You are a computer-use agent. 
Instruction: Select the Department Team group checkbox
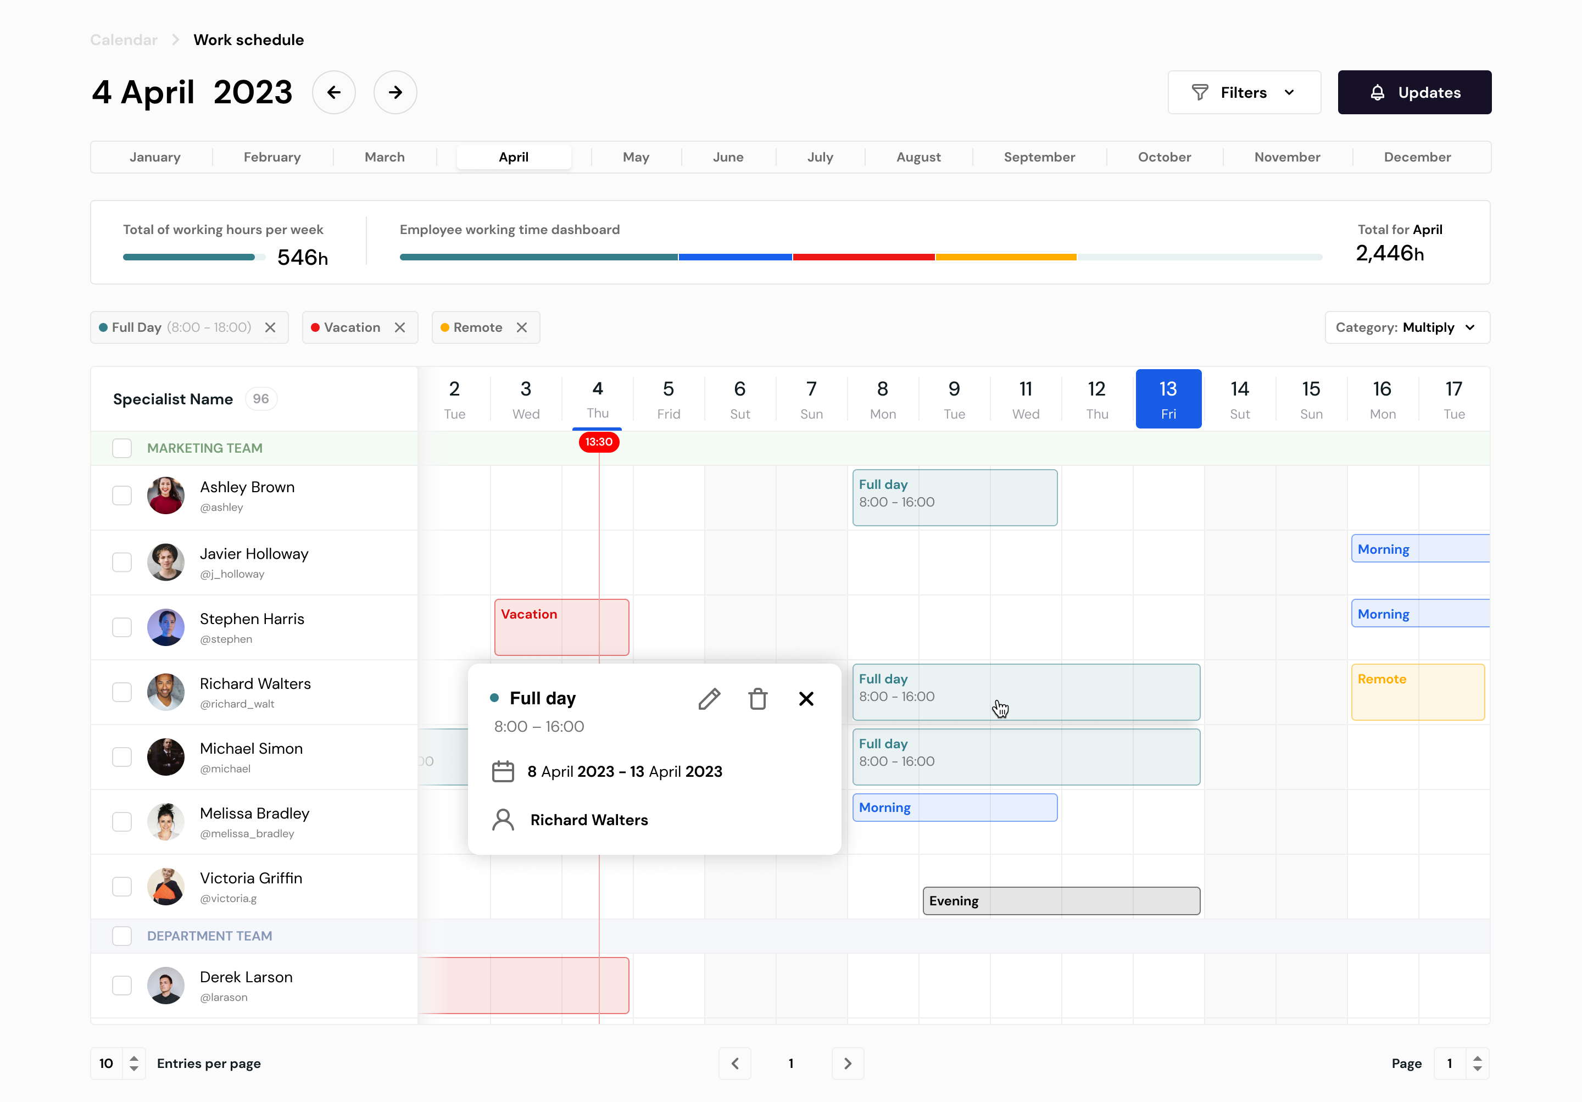pos(122,936)
